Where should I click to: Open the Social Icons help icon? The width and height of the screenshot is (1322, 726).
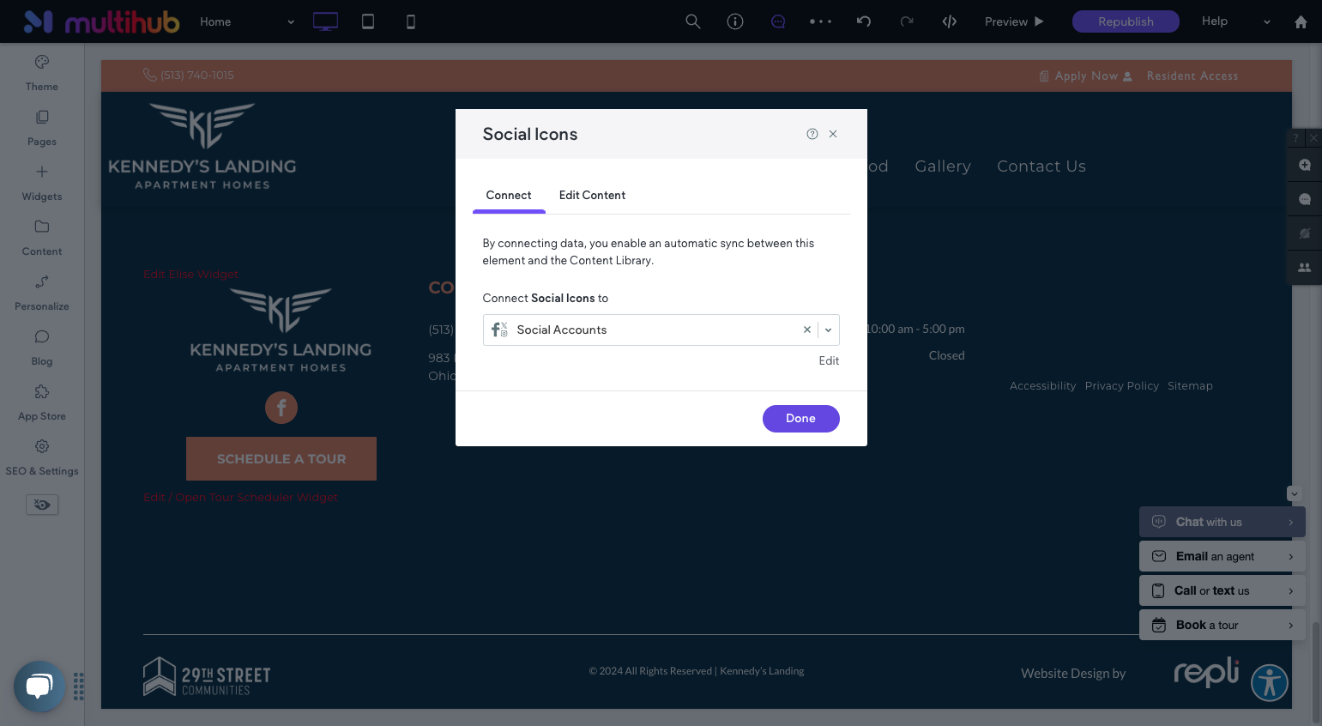pos(812,134)
